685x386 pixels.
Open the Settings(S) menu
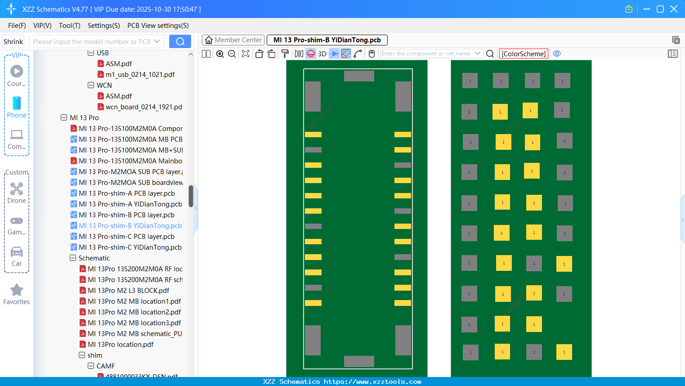pos(103,25)
